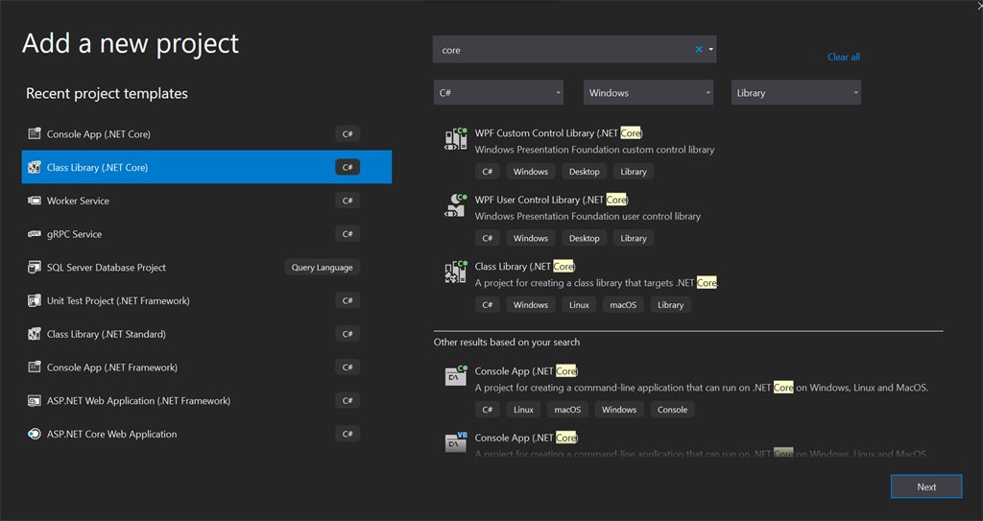Select Worker Service from recent templates
This screenshot has height=521, width=983.
[x=207, y=201]
